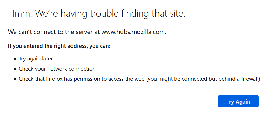Click the word "Firefox" in the last bullet
Viewport: 269px width, 120px height.
pyautogui.click(x=53, y=79)
